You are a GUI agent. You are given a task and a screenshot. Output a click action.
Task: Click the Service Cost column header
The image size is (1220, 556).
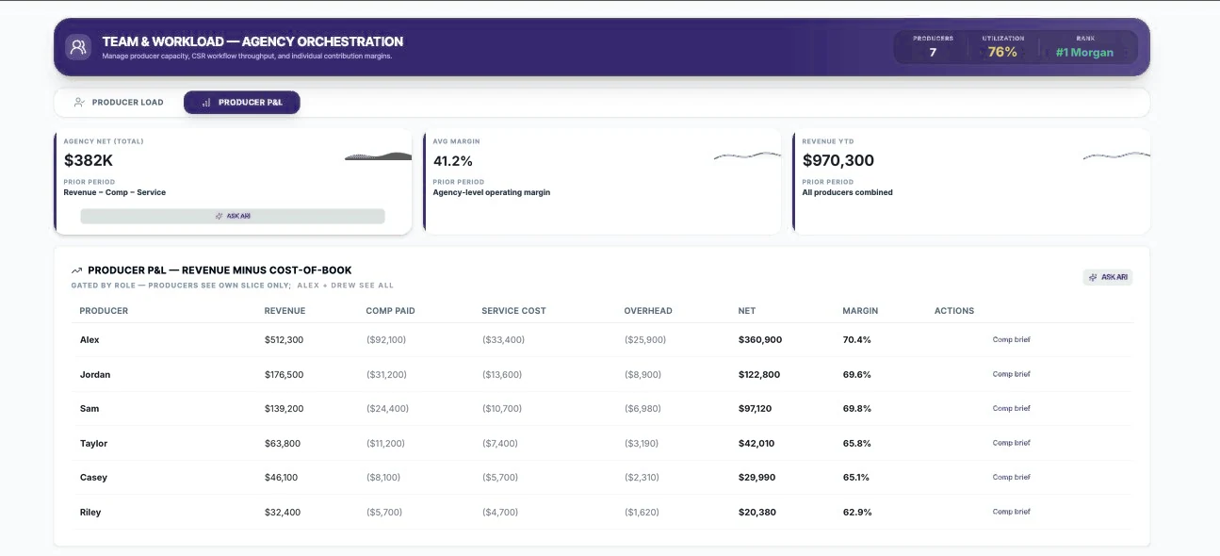[x=513, y=311]
